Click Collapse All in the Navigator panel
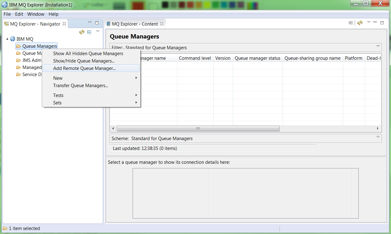The image size is (391, 234). pyautogui.click(x=89, y=32)
